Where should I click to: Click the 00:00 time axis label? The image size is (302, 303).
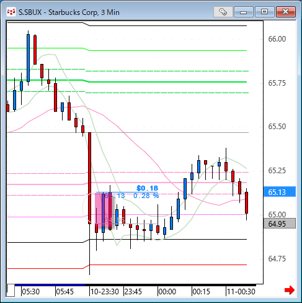[x=167, y=292]
